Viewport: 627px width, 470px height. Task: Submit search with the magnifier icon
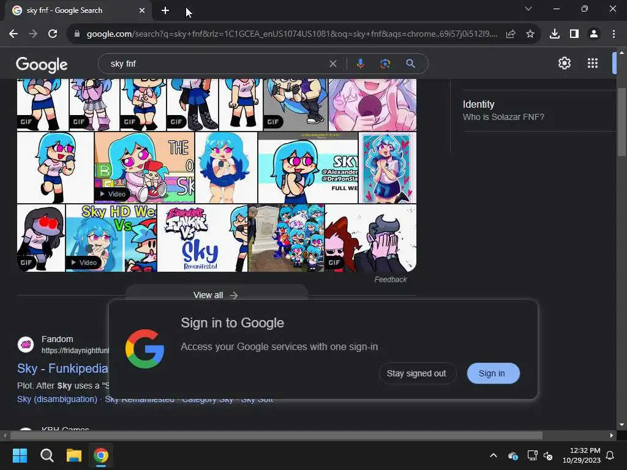(410, 64)
